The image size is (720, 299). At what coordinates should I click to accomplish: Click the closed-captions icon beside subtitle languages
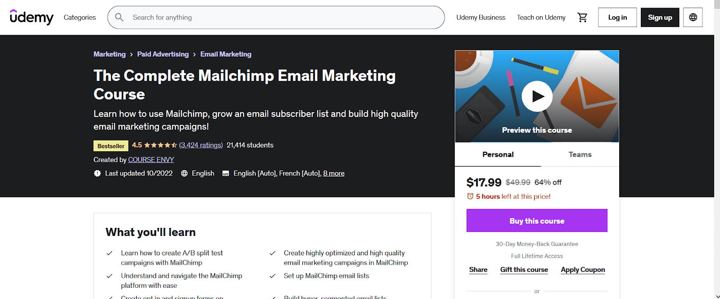coord(225,173)
